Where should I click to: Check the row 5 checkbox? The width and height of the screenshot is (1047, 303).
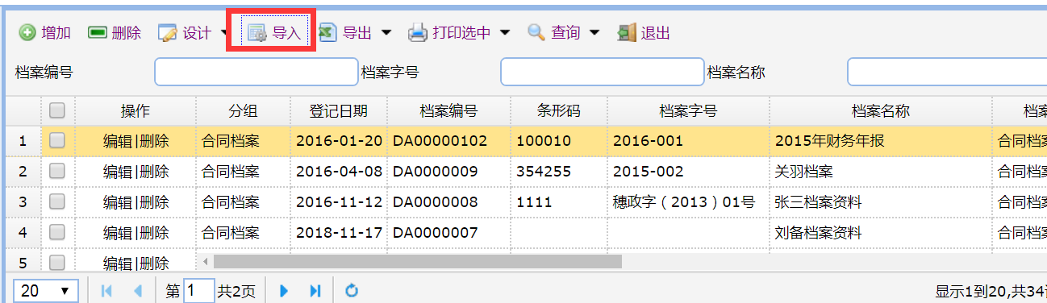[x=57, y=262]
